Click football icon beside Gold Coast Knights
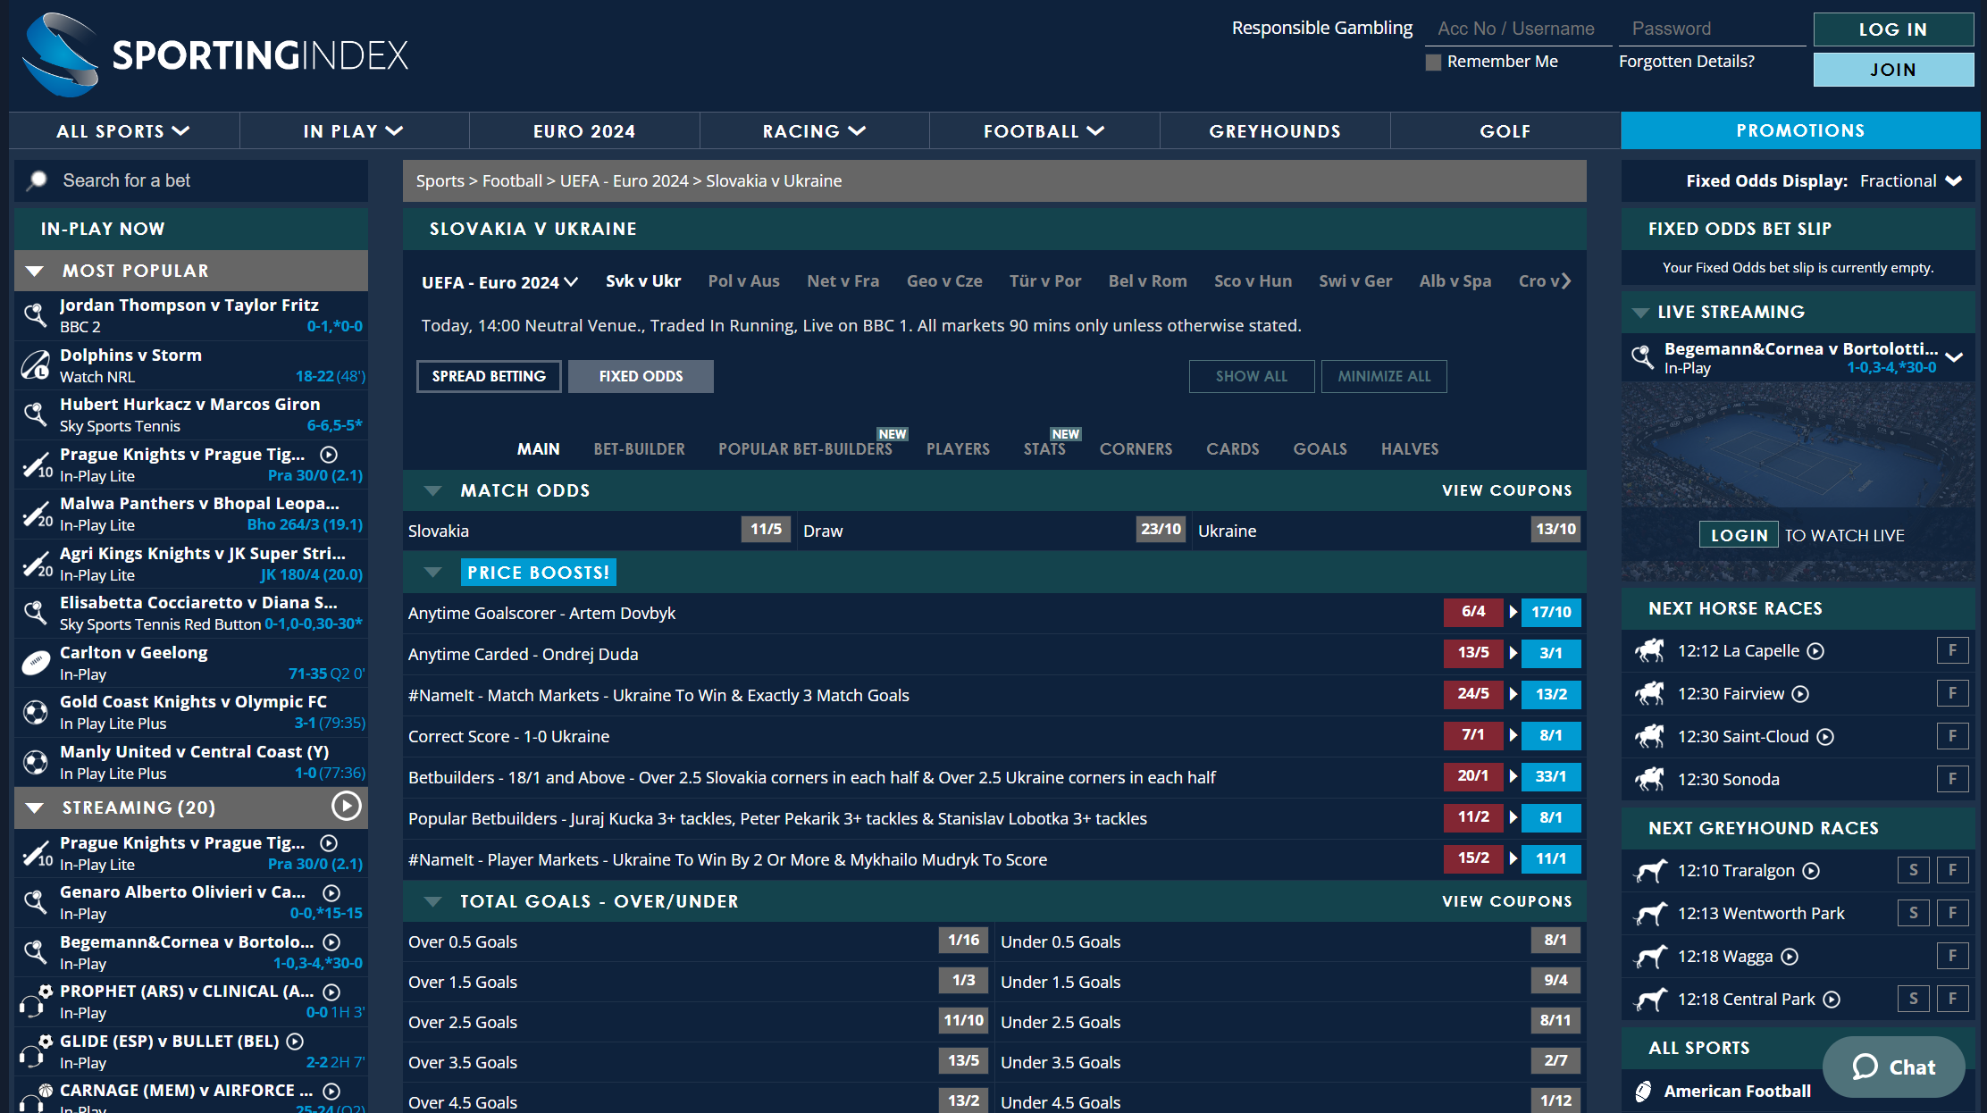This screenshot has height=1113, width=1987. pos(36,712)
